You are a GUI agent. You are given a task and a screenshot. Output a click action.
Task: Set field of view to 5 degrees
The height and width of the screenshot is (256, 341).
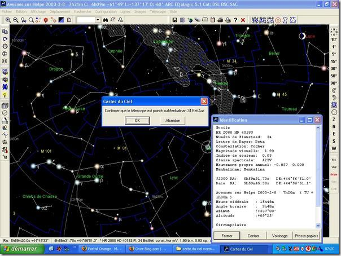coord(334,54)
